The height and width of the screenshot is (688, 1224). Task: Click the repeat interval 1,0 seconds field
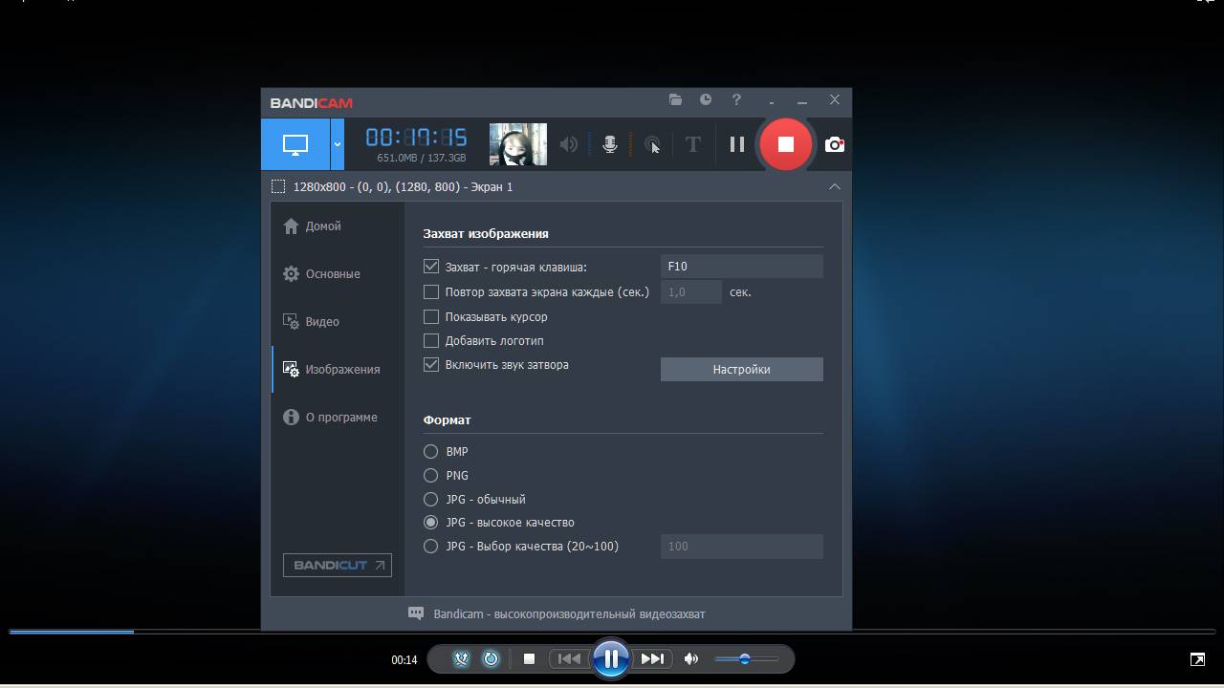point(691,291)
